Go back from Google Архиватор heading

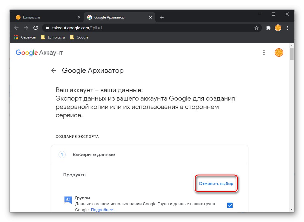[x=54, y=70]
